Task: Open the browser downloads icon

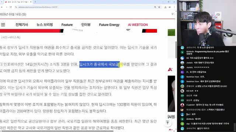Action: pos(165,7)
